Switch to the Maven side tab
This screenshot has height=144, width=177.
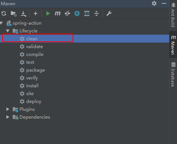173,45
